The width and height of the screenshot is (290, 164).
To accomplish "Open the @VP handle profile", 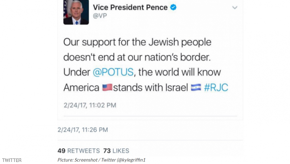I will point(100,16).
